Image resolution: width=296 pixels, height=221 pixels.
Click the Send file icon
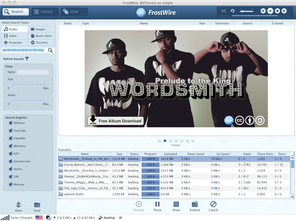(37, 205)
